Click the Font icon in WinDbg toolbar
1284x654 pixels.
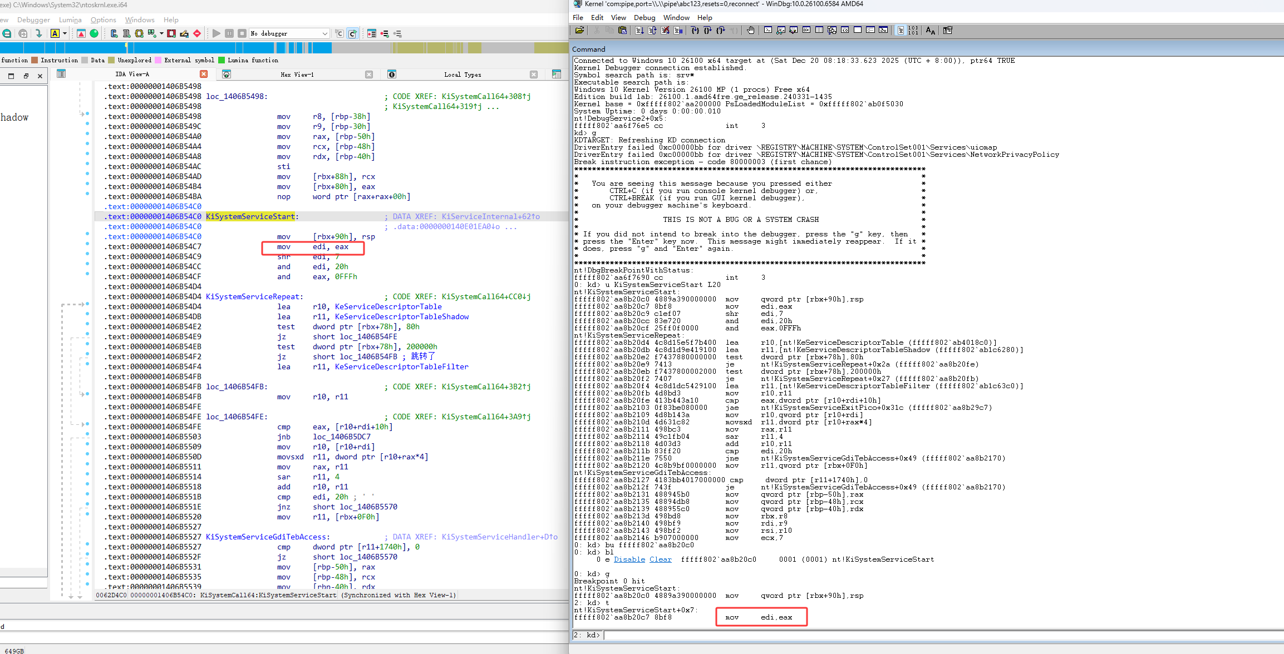(x=930, y=31)
